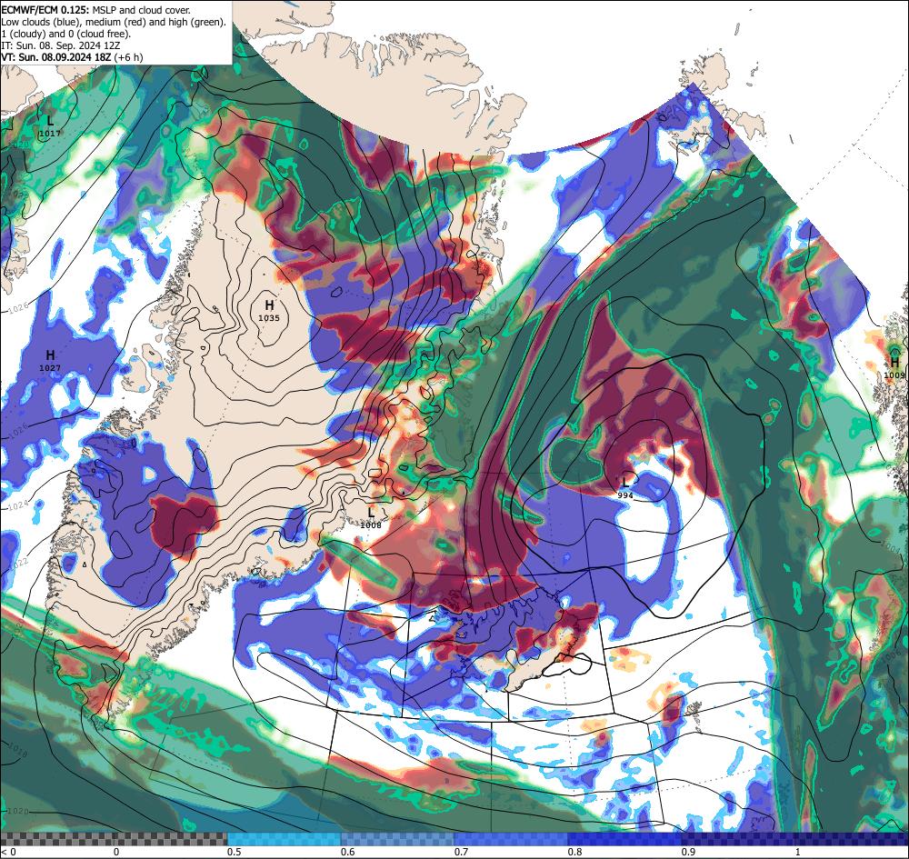The width and height of the screenshot is (909, 859).
Task: Click the low pressure marker labeled 1008
Action: (x=371, y=517)
